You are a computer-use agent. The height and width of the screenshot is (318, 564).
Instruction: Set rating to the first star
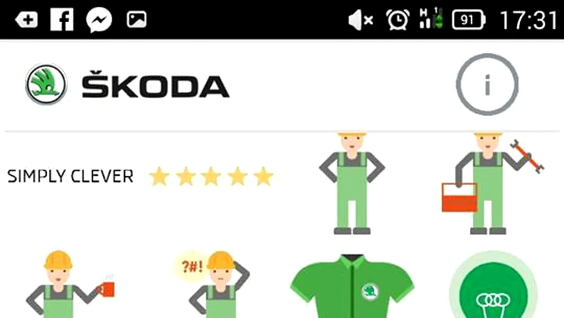click(x=159, y=176)
